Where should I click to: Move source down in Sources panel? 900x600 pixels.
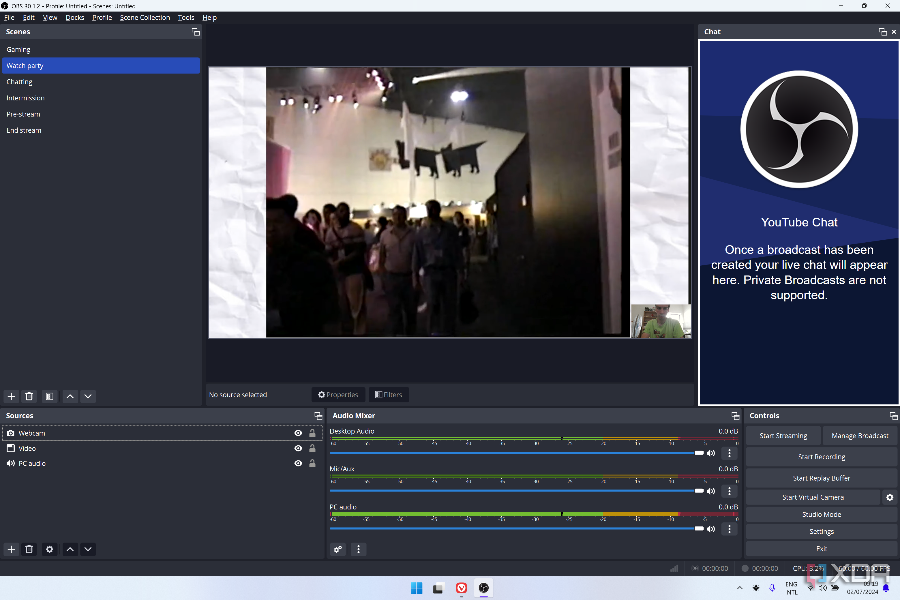[88, 549]
